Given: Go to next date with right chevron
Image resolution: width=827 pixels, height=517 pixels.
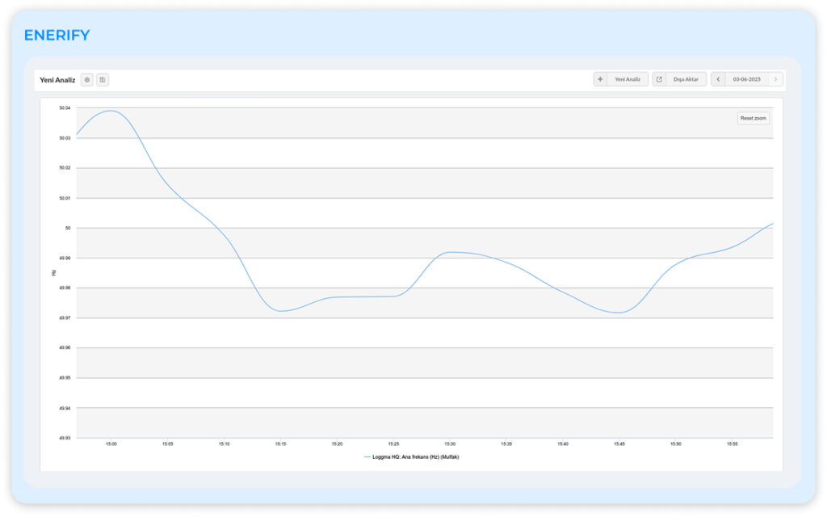Looking at the screenshot, I should [775, 79].
